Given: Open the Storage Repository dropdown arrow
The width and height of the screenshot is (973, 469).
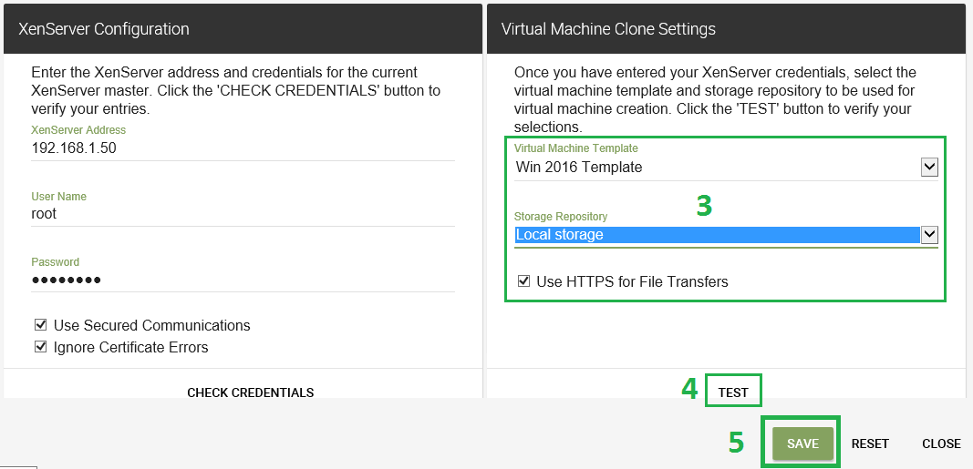Looking at the screenshot, I should click(929, 234).
